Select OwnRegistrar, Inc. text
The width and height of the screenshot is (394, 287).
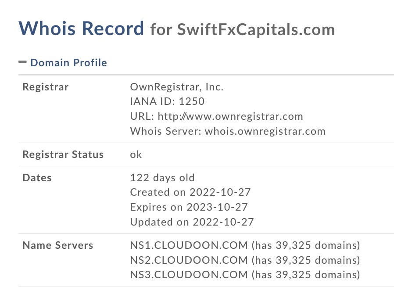(177, 87)
